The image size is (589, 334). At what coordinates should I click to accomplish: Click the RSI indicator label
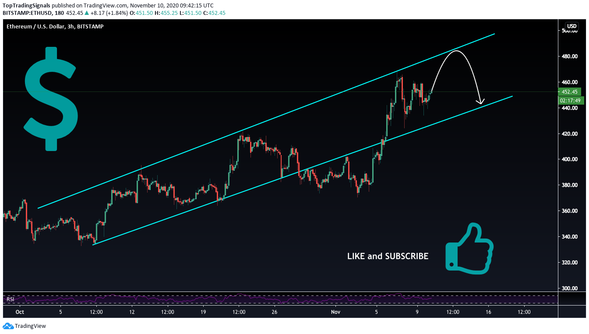tap(10, 299)
